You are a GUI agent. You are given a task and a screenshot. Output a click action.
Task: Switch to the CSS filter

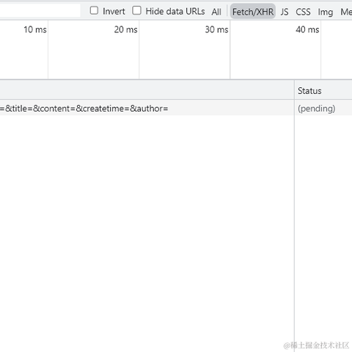click(303, 12)
